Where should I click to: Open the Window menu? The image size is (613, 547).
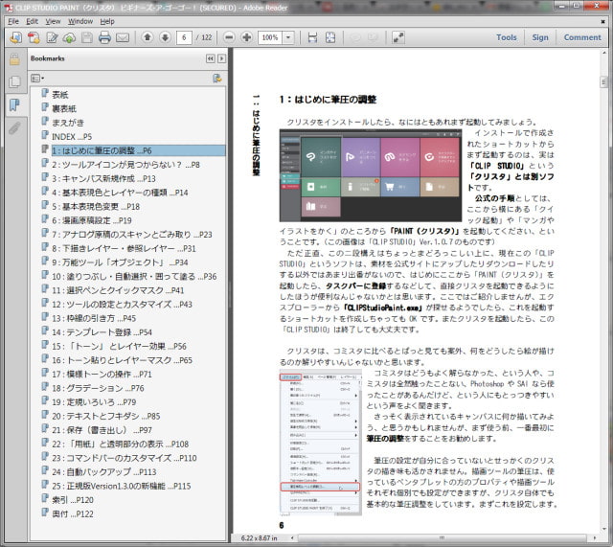(80, 20)
